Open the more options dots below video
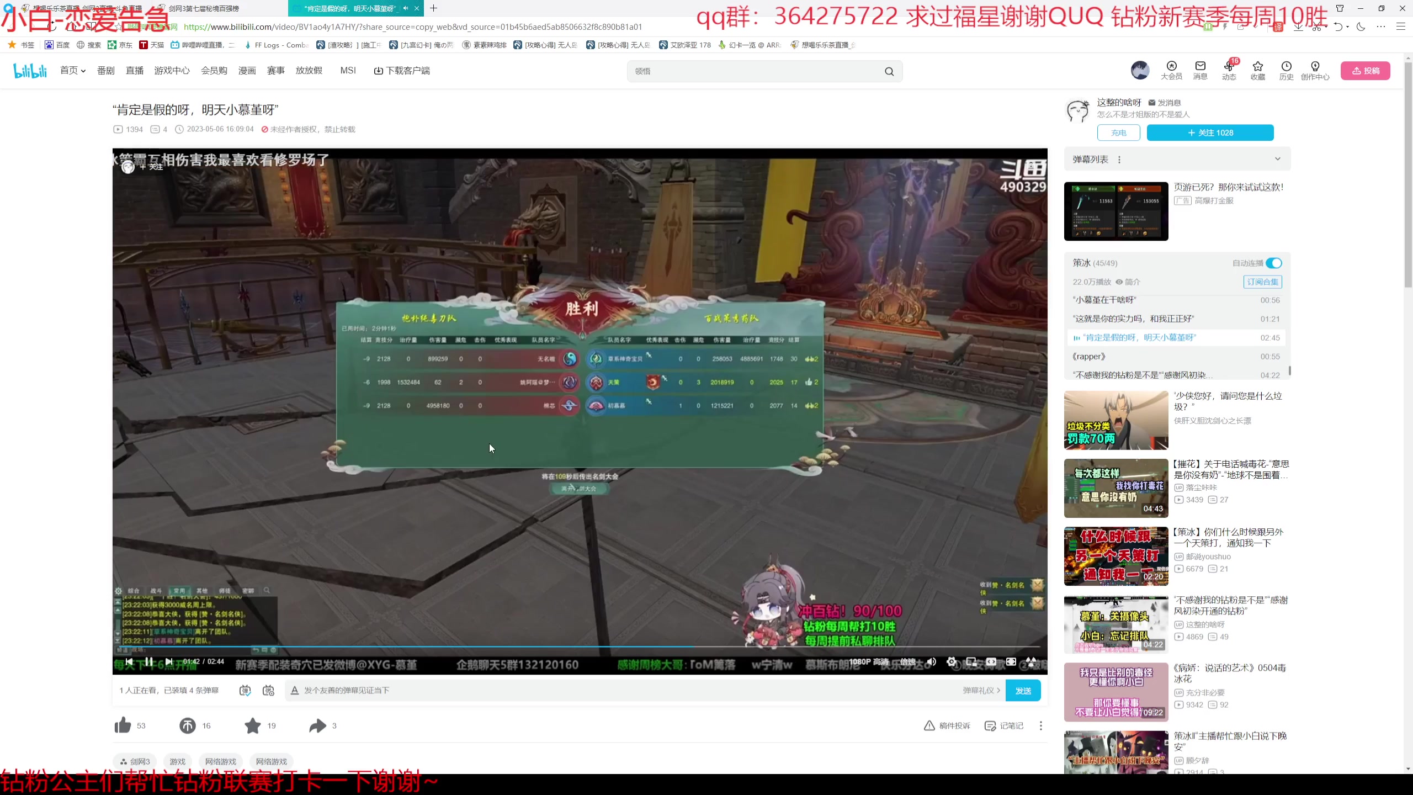The height and width of the screenshot is (795, 1413). pos(1041,725)
